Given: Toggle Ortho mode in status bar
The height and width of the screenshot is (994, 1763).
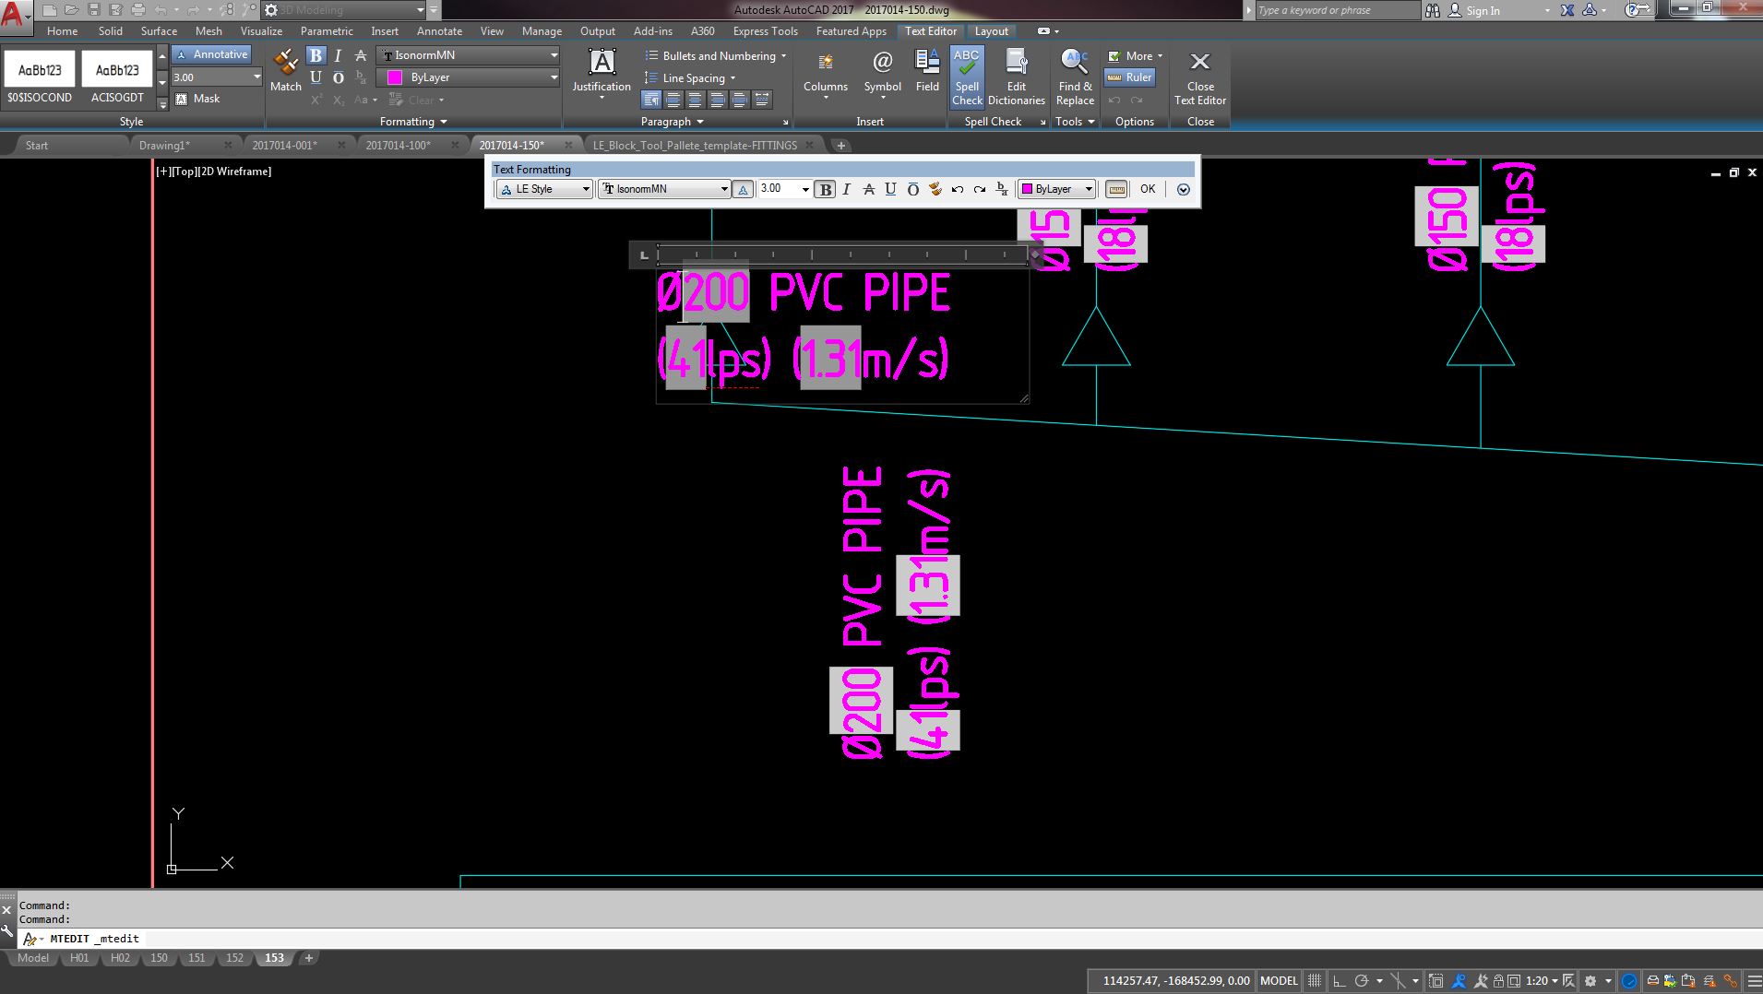Looking at the screenshot, I should (x=1339, y=980).
